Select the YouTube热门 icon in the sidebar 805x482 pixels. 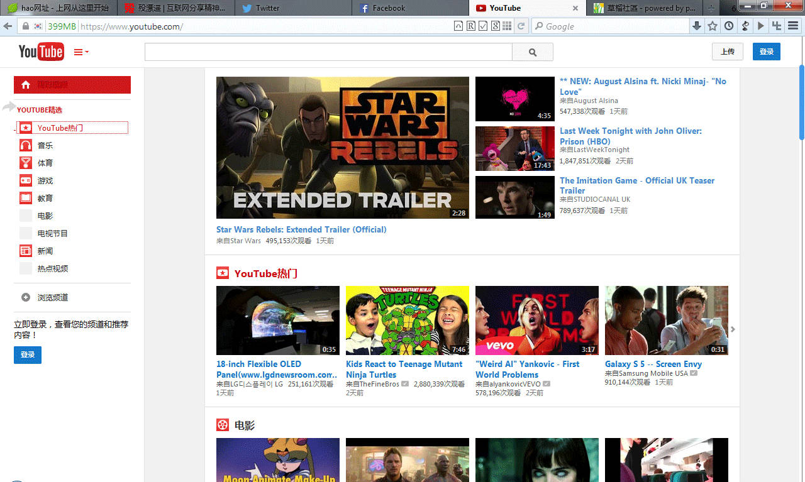(26, 128)
